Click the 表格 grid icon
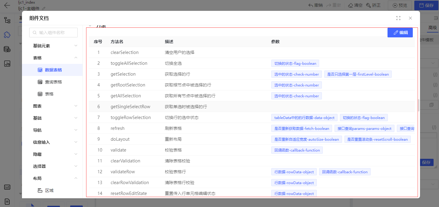 (x=40, y=94)
